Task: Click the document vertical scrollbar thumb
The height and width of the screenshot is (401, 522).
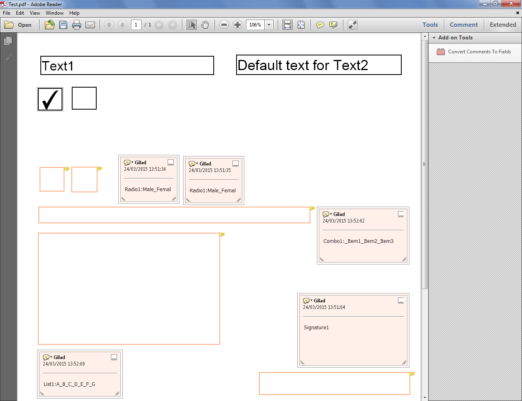Action: pos(425,164)
